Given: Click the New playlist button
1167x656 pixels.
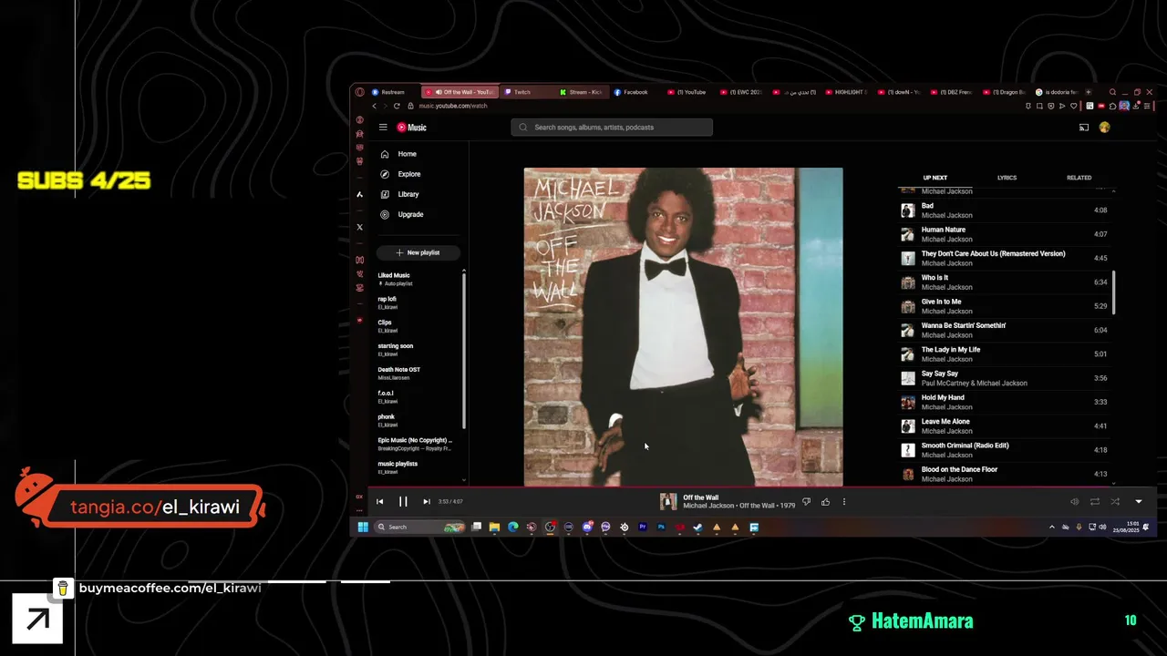Looking at the screenshot, I should (x=418, y=252).
